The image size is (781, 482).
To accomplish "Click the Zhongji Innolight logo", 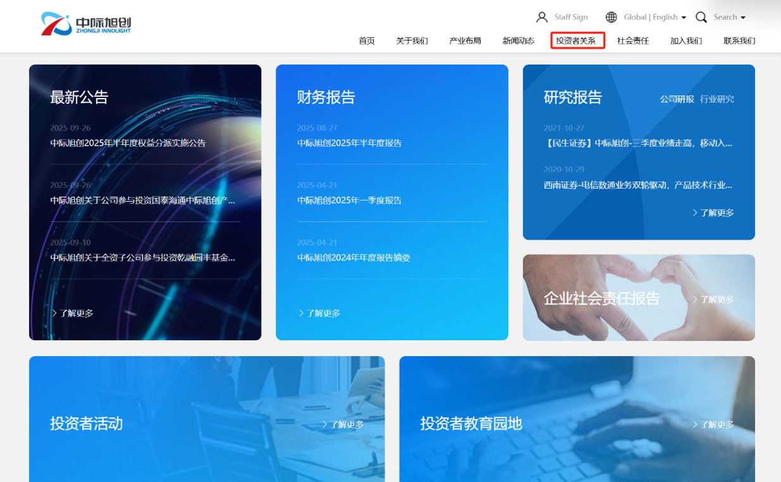I will tap(86, 24).
